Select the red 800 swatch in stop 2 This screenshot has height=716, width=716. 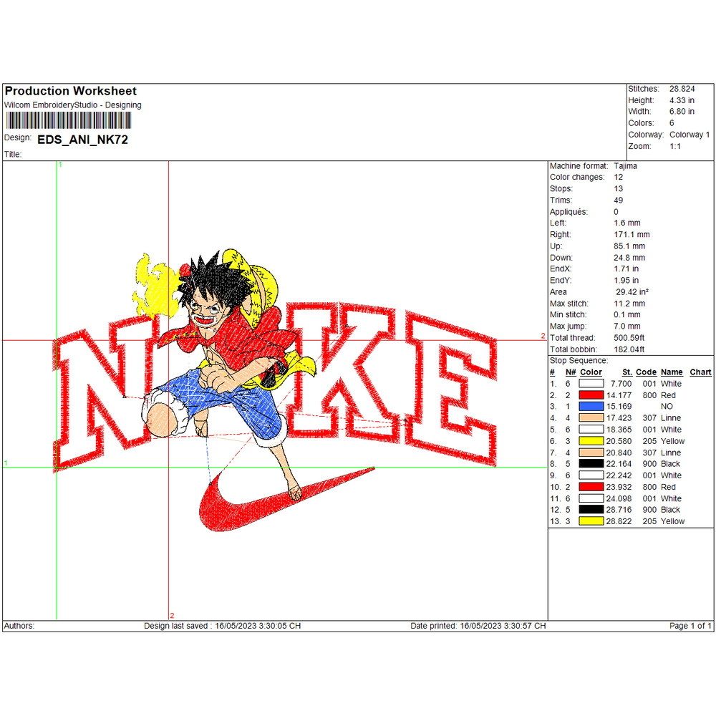click(593, 395)
